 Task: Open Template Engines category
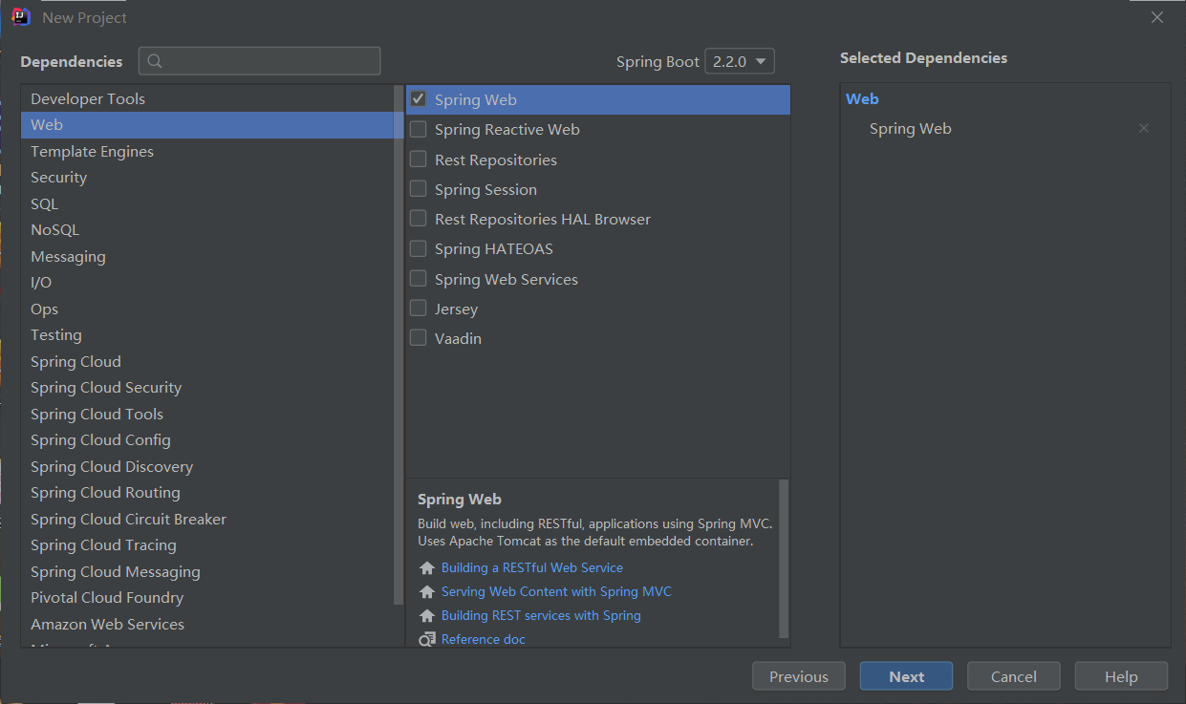point(207,151)
